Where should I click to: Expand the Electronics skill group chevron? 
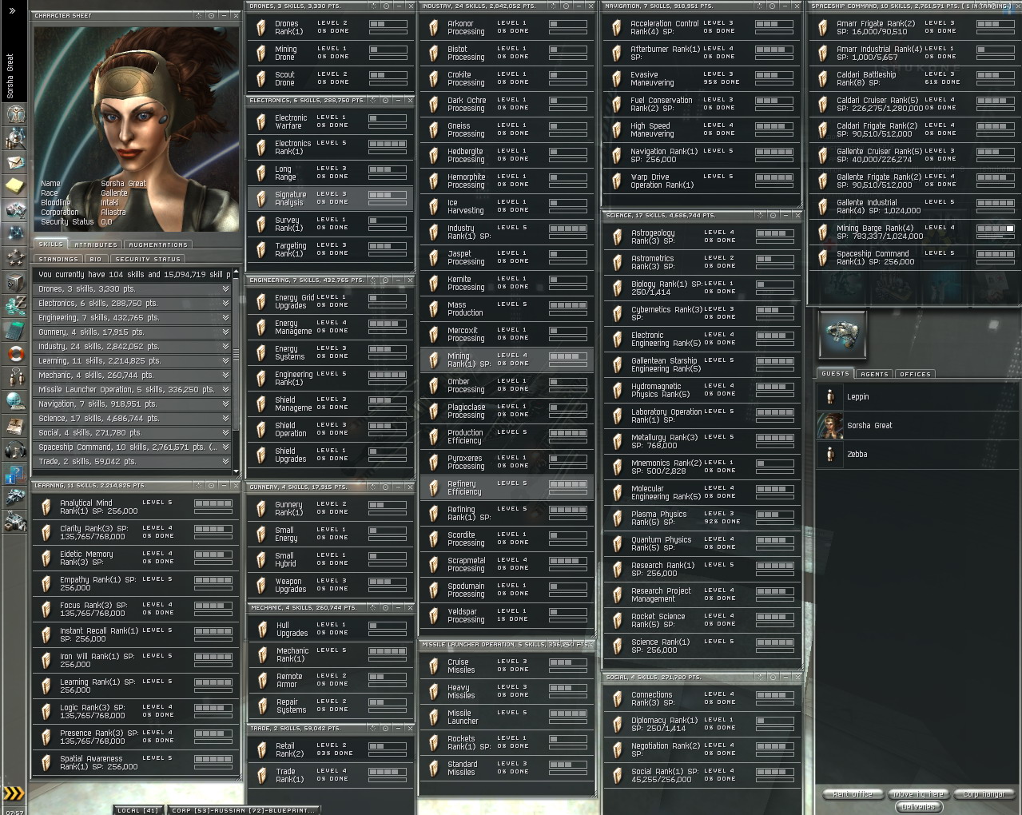pyautogui.click(x=225, y=304)
